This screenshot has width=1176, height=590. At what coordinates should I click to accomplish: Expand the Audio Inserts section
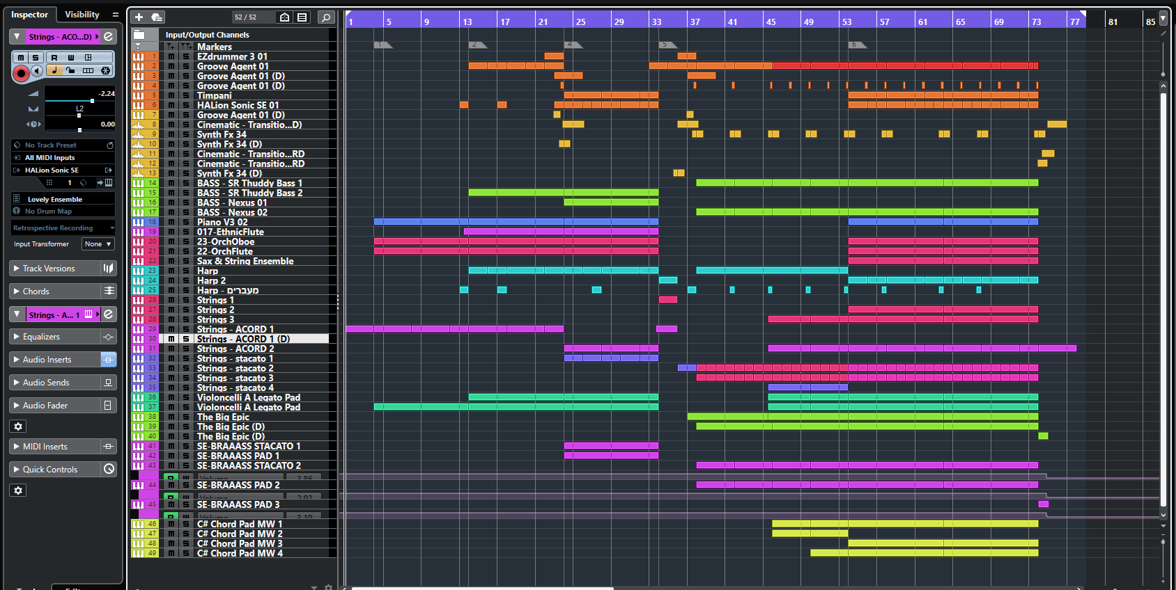pos(17,359)
